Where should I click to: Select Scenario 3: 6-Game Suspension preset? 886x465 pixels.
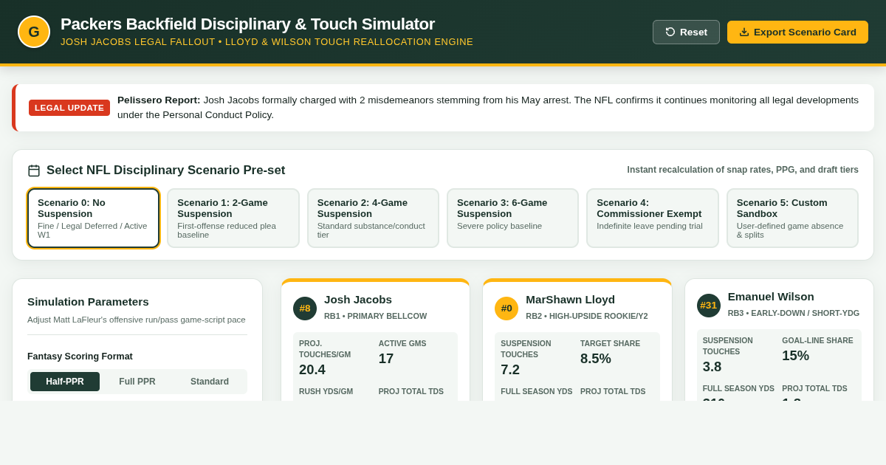[x=512, y=218]
